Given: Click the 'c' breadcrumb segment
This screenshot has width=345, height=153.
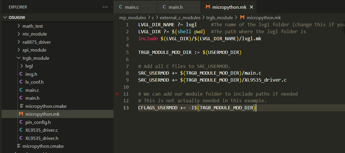Looking at the screenshot, I should click(153, 18).
